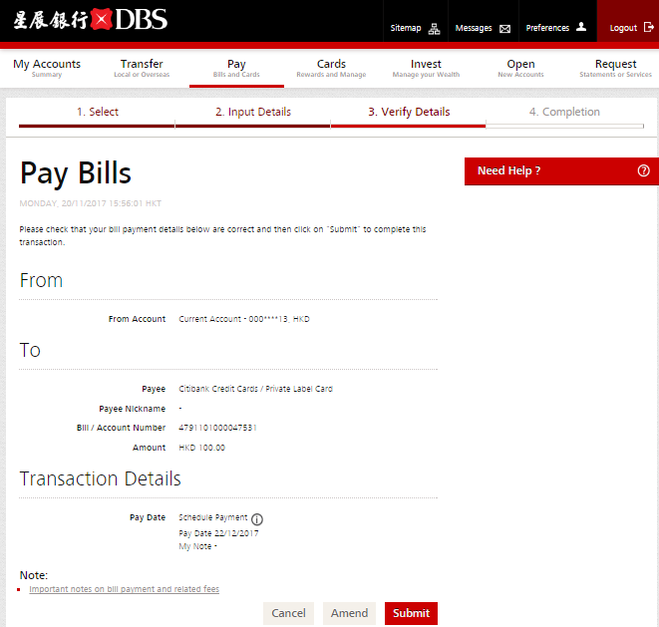Open Preferences user icon

click(581, 28)
